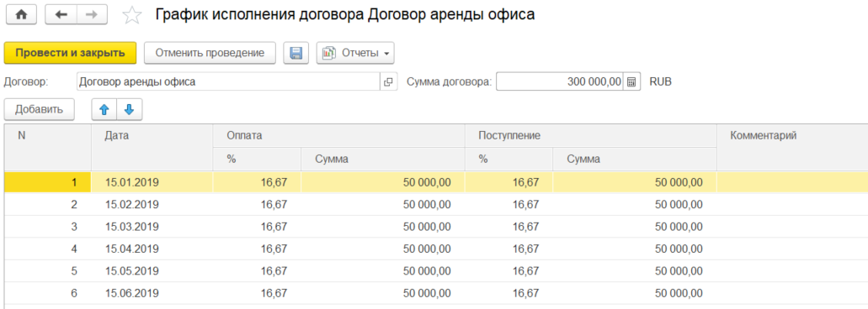Navigate back with the left arrow

pos(61,15)
